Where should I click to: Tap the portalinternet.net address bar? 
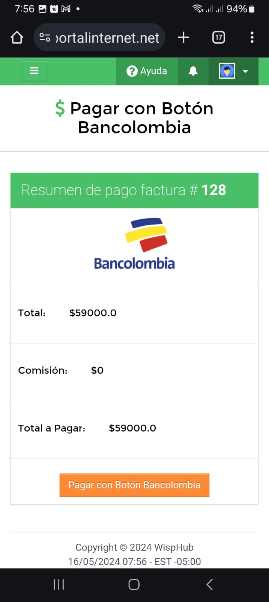coord(107,38)
